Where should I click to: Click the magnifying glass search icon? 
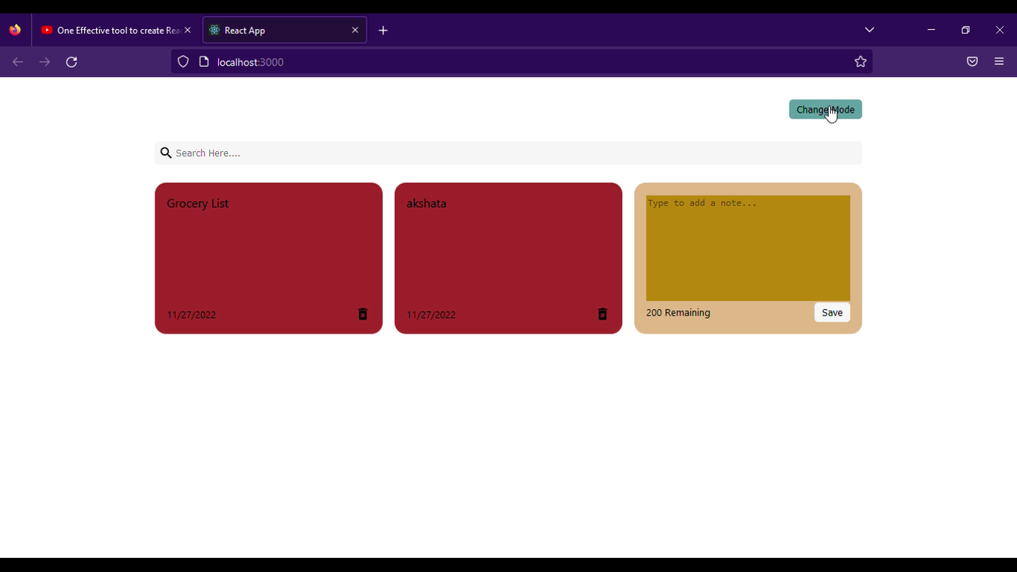tap(166, 153)
